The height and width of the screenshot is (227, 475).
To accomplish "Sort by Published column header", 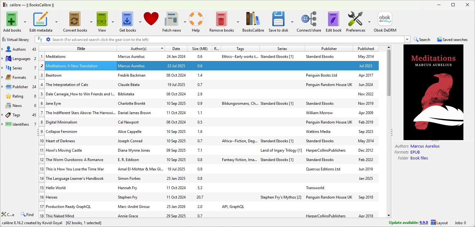I will (366, 48).
